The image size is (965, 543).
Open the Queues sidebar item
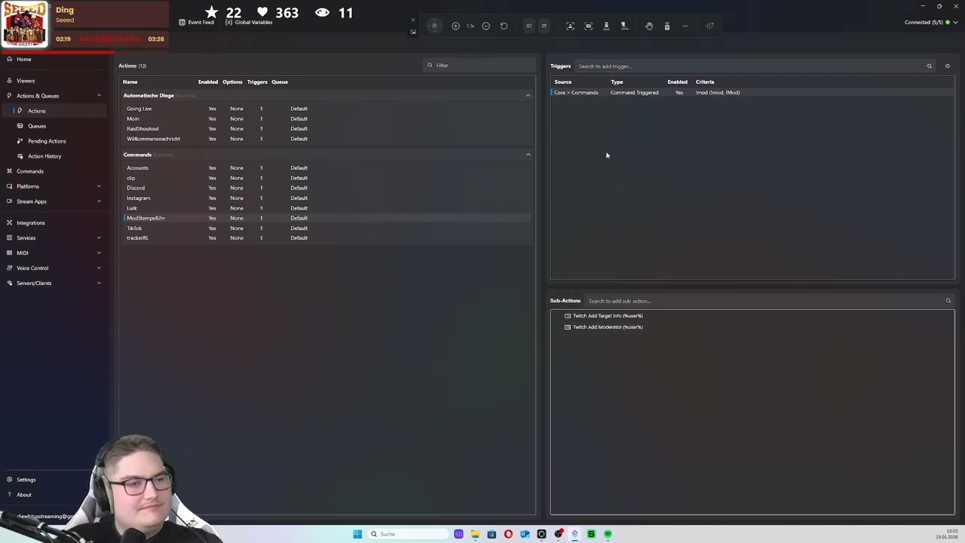(37, 126)
